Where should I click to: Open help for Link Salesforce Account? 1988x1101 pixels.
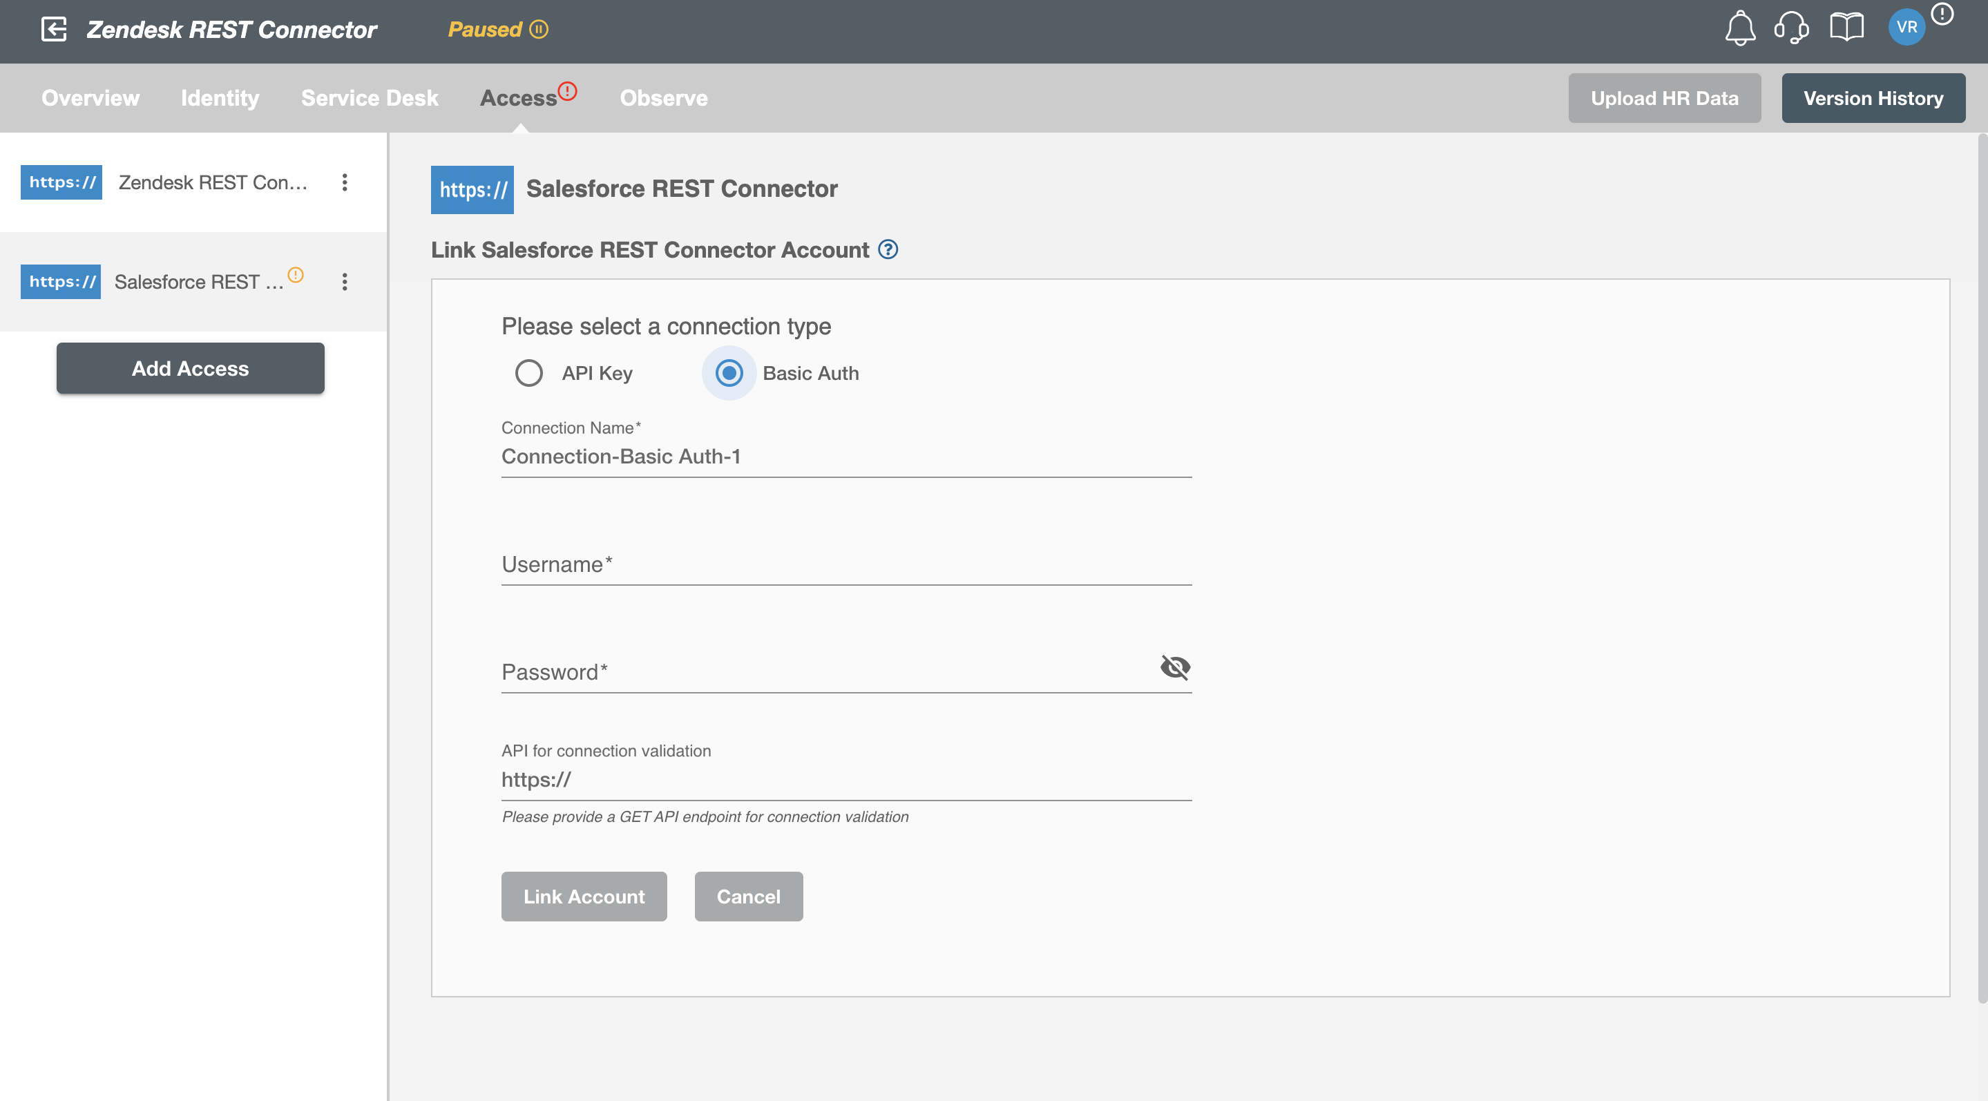888,250
